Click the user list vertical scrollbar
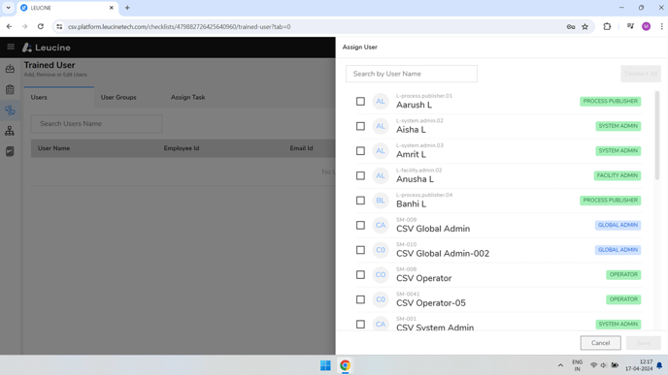 [x=657, y=136]
